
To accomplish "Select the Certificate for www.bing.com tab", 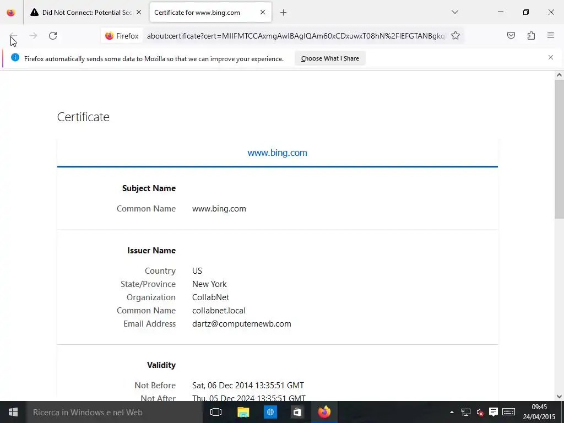I will (210, 13).
